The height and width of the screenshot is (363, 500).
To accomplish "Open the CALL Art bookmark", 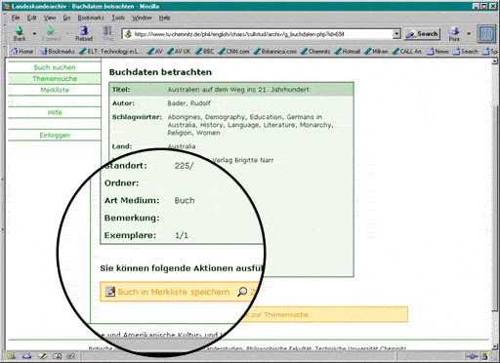I will [407, 52].
